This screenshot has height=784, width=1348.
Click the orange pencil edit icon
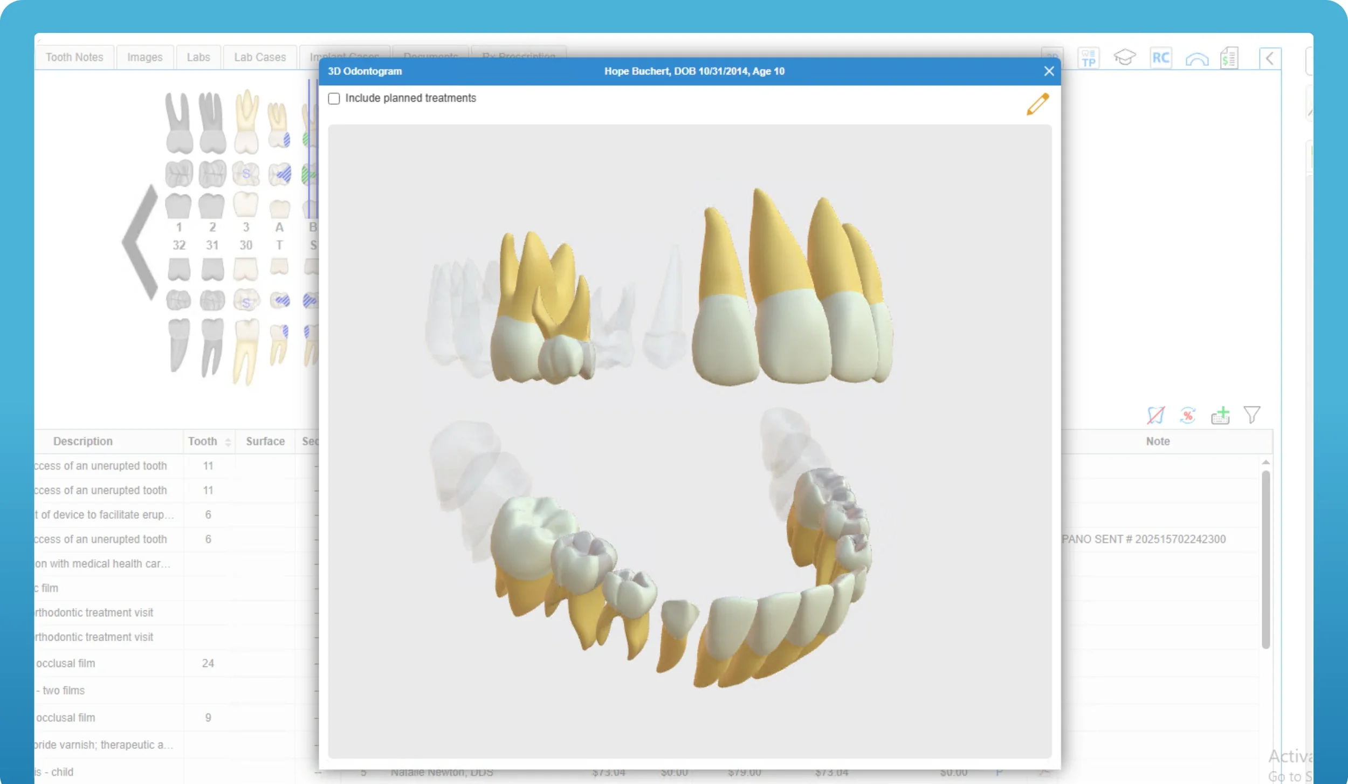(x=1037, y=104)
